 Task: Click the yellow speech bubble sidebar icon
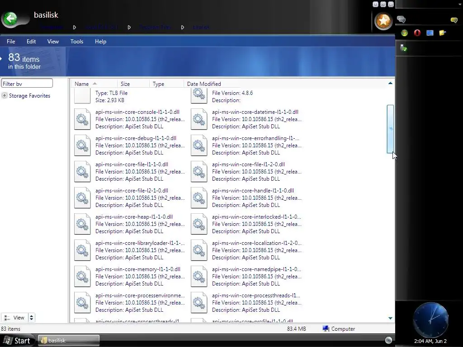tap(454, 20)
